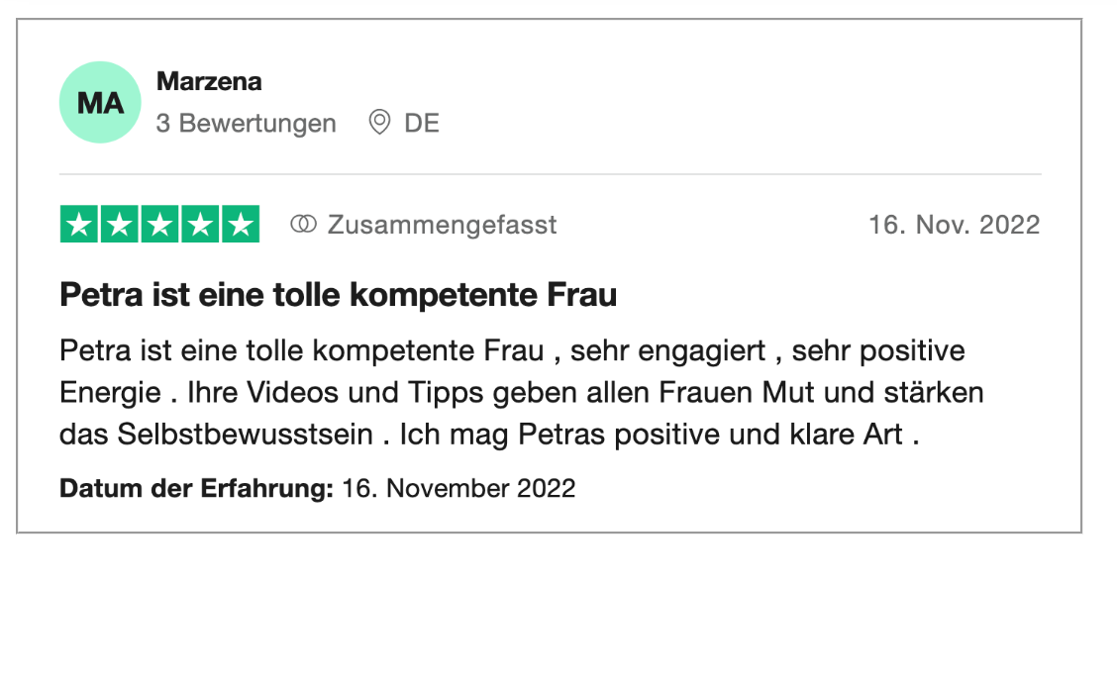
Task: Select the third rating star
Action: click(159, 225)
